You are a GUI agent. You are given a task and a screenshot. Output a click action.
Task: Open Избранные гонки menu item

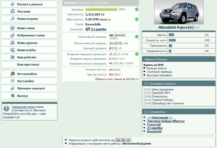tap(30, 35)
